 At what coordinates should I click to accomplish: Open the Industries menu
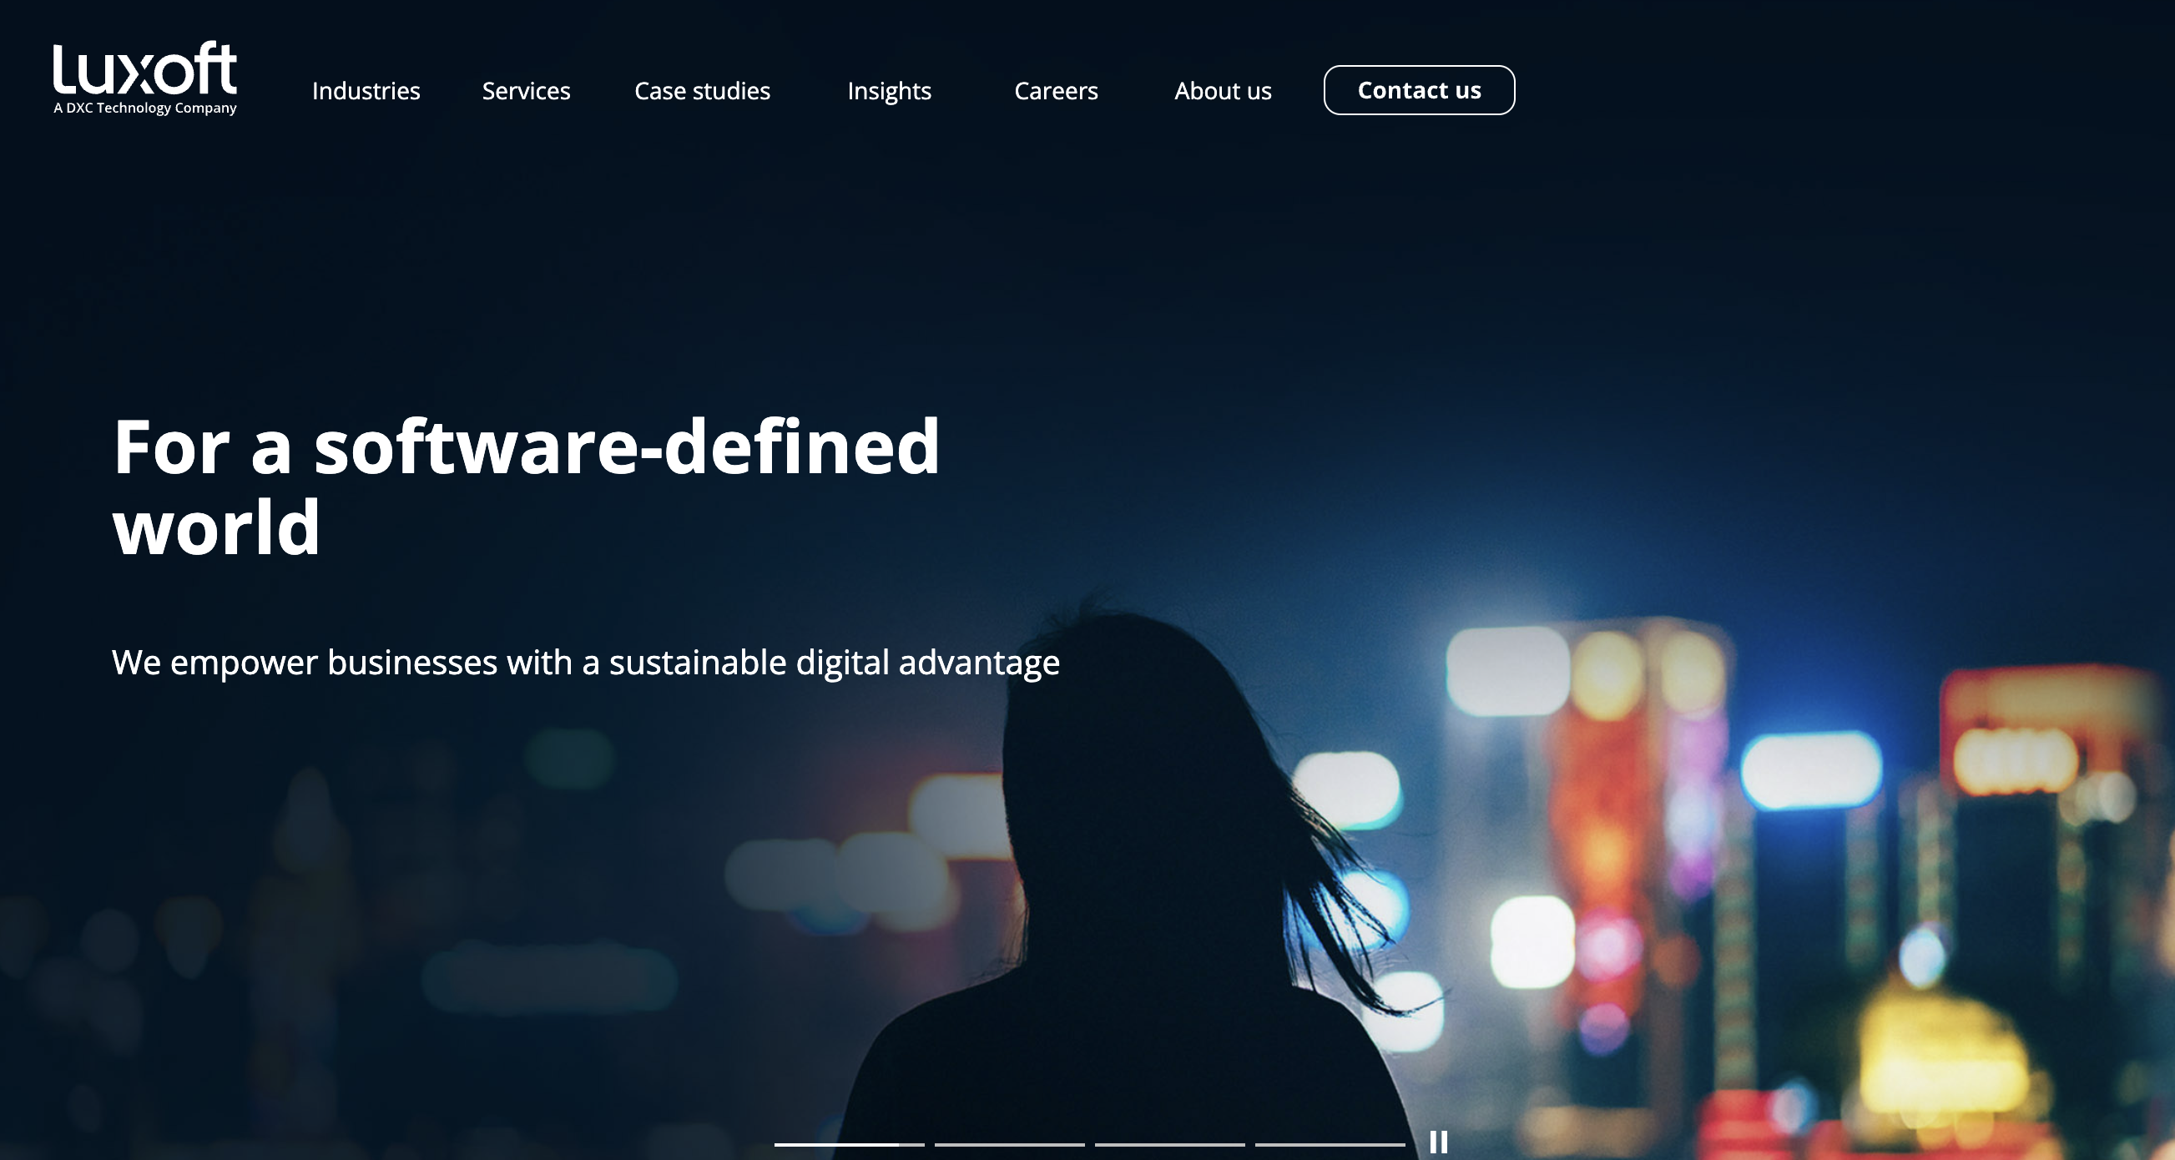pyautogui.click(x=366, y=91)
